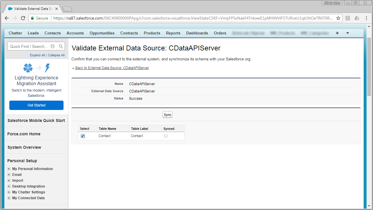The width and height of the screenshot is (373, 210).
Task: Switch to the Reports tab
Action: [173, 33]
